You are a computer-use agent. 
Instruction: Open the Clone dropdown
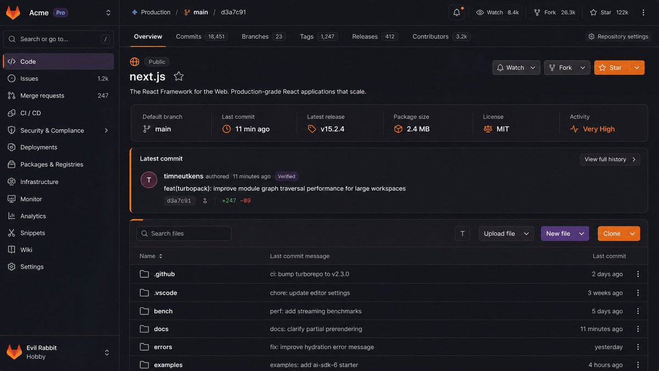click(x=619, y=234)
